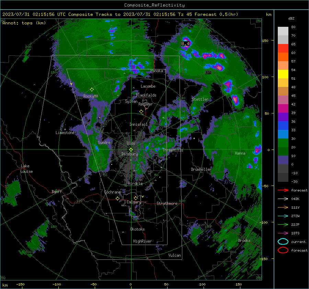Select the 8.4 storm top annotation
Image resolution: width=309 pixels, height=289 pixels.
pos(185,44)
